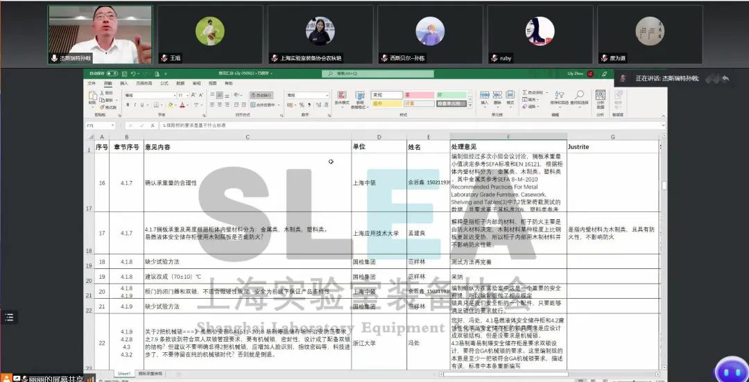749x382 pixels.
Task: Toggle the AutoSave switch in Excel
Action: (x=112, y=73)
